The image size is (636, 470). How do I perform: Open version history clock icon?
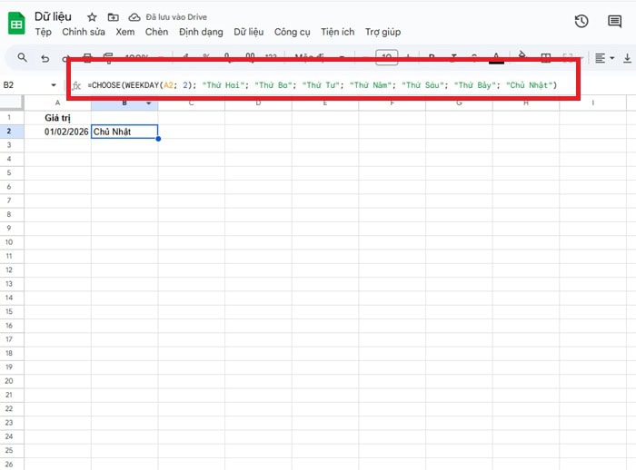tap(581, 22)
